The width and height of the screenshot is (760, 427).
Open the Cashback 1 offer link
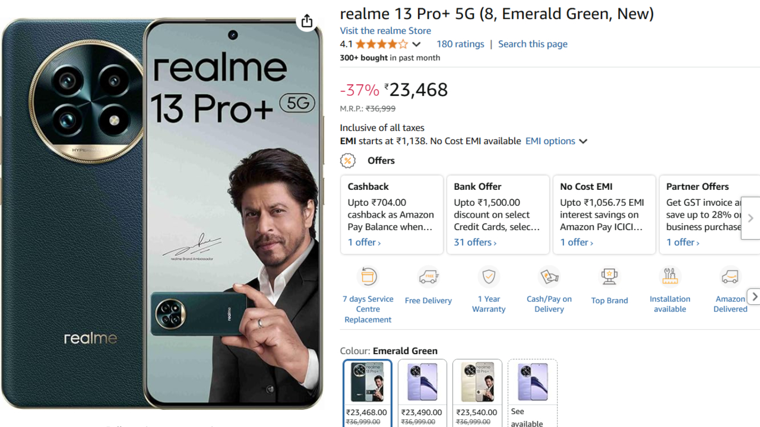click(x=364, y=242)
